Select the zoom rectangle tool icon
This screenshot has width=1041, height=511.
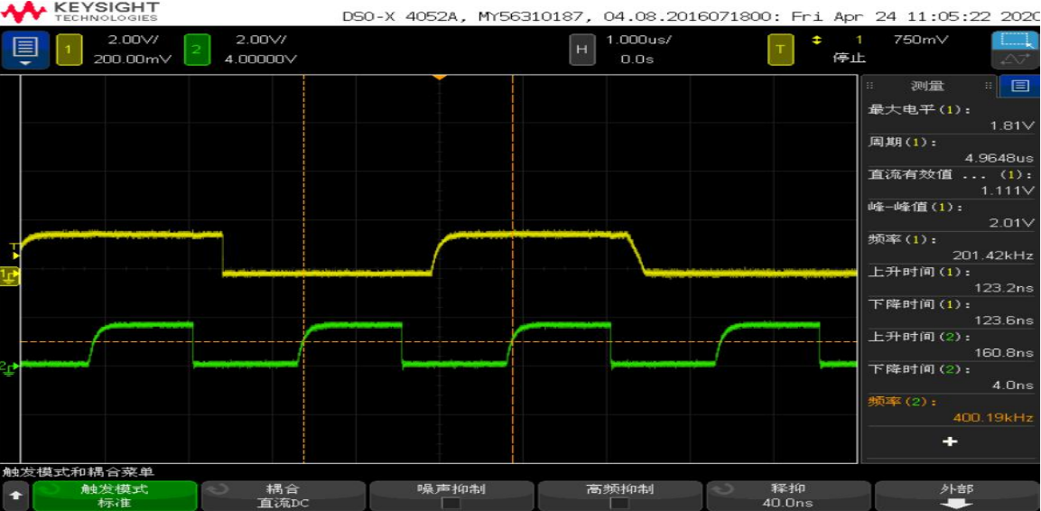pyautogui.click(x=1015, y=41)
